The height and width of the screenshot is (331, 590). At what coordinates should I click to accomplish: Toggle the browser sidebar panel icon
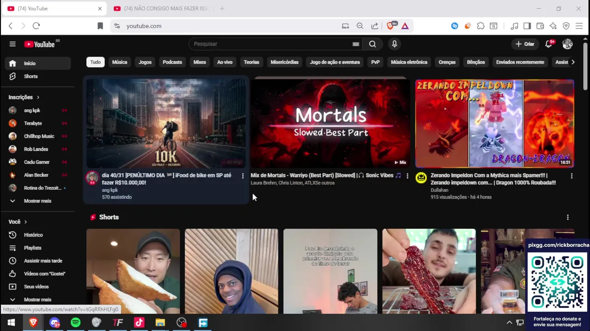(x=527, y=26)
